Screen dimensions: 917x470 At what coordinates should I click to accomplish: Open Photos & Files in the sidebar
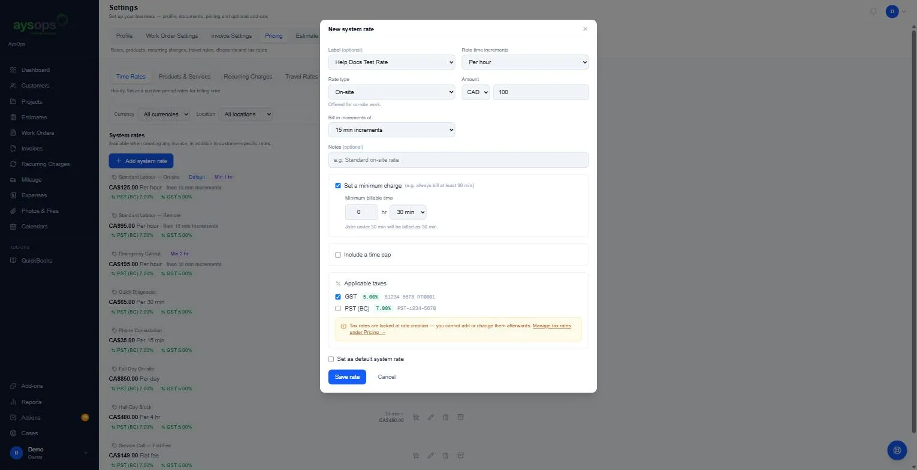(x=40, y=211)
